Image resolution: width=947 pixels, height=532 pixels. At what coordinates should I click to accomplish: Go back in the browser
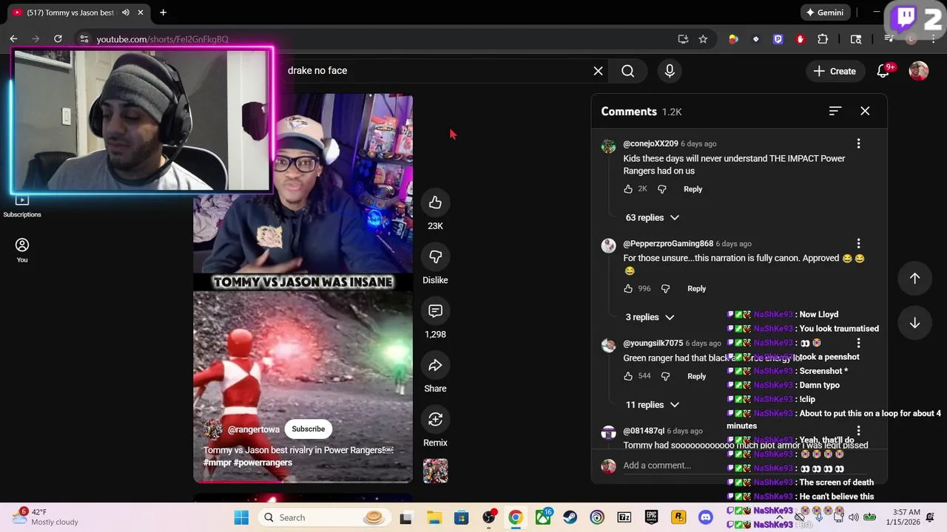point(13,38)
